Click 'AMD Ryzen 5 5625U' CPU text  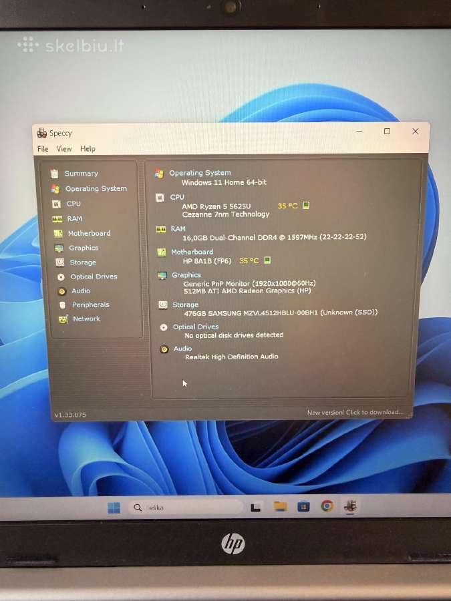(216, 206)
